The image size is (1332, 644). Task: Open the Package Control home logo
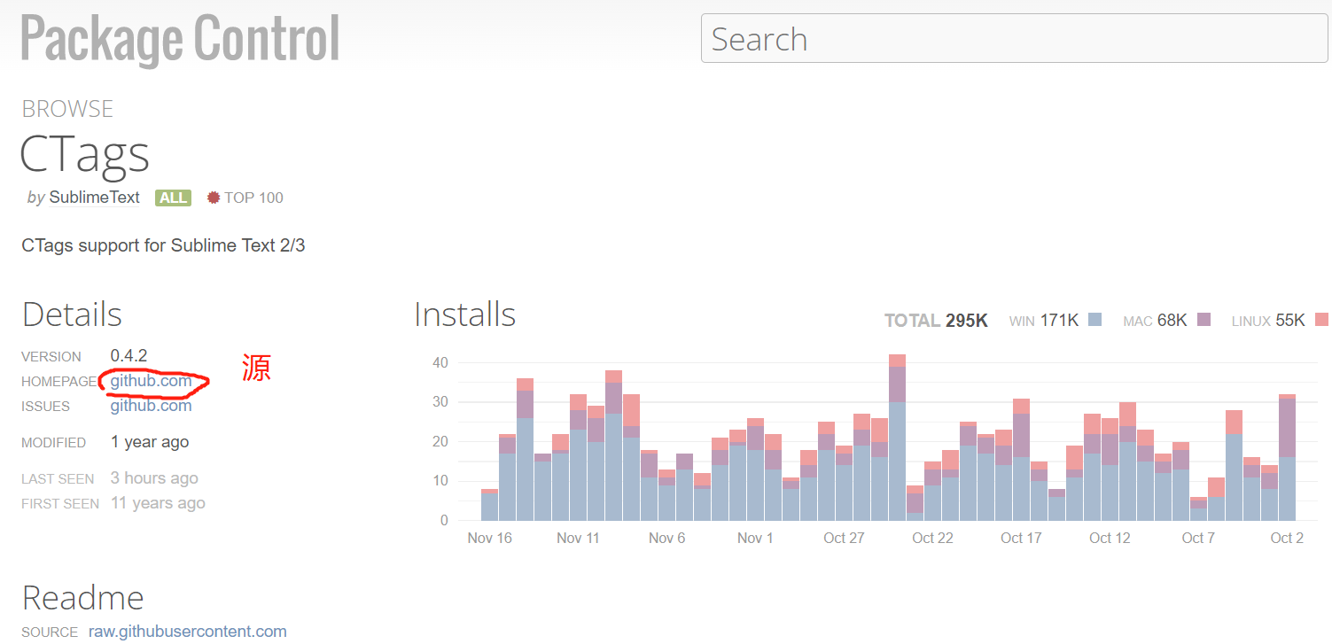pos(181,40)
